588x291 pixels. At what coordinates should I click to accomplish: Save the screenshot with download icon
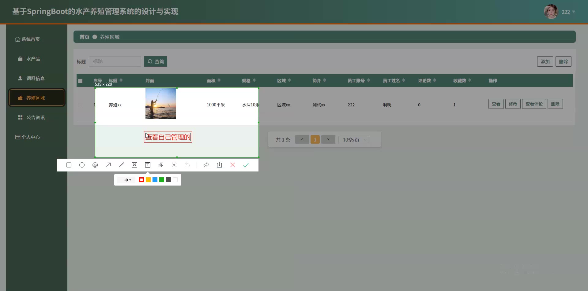click(x=219, y=165)
